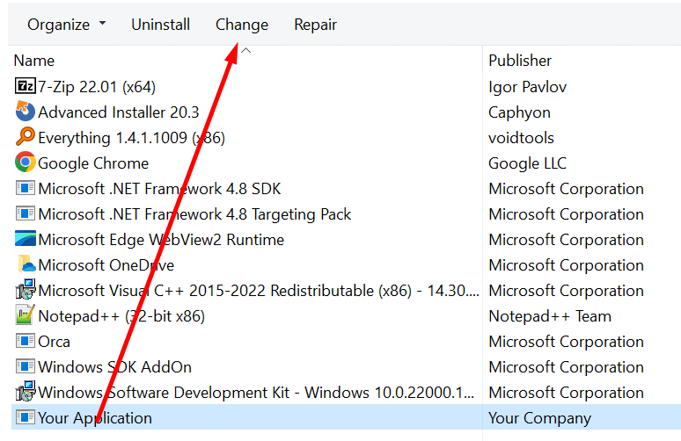
Task: Click the Google Chrome icon
Action: (x=26, y=163)
